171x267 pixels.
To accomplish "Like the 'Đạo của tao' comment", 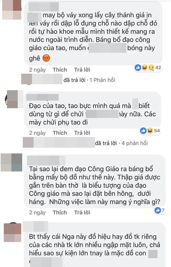I will pyautogui.click(x=60, y=133).
